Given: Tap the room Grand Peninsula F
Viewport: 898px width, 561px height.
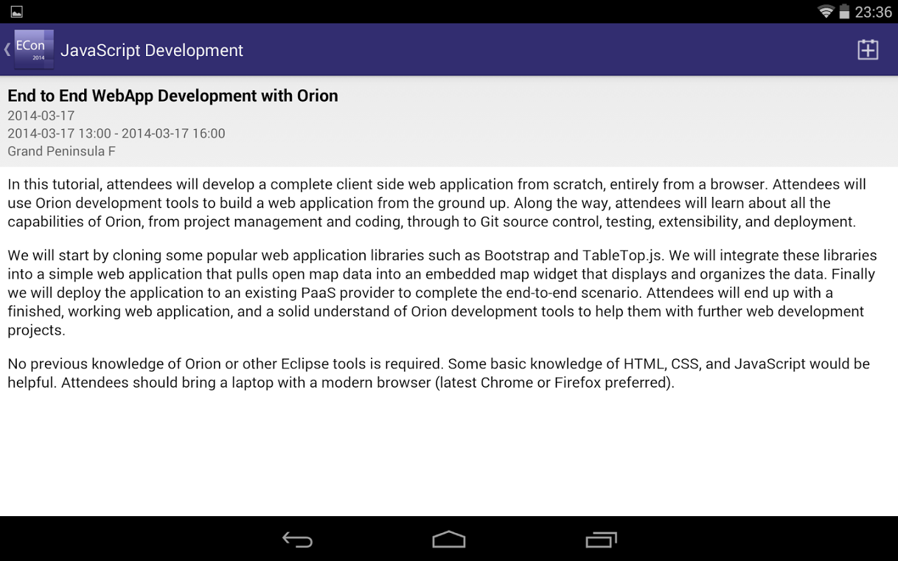Looking at the screenshot, I should click(x=62, y=151).
